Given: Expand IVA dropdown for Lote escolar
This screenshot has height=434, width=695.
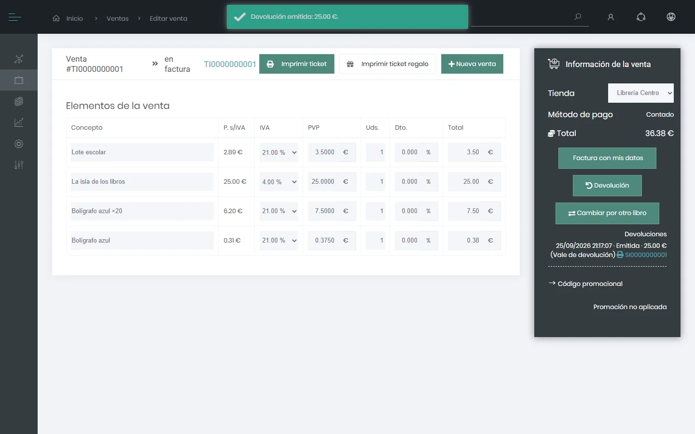Looking at the screenshot, I should tap(279, 152).
